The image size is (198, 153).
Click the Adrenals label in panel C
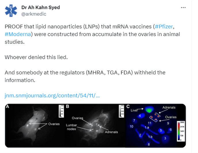pyautogui.click(x=169, y=108)
